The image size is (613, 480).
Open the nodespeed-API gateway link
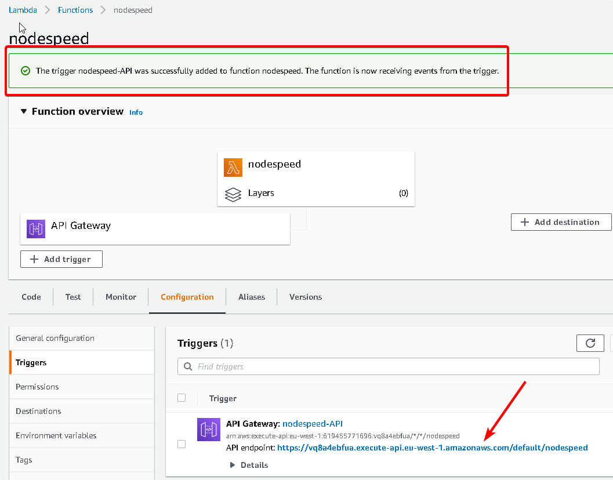point(313,424)
